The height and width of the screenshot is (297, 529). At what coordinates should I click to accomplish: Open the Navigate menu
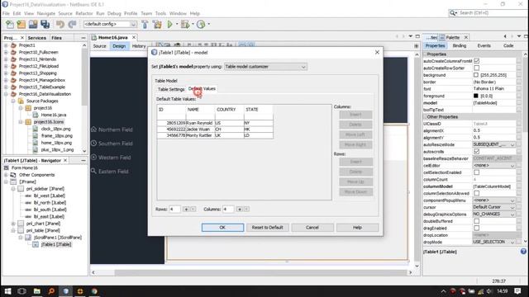(x=46, y=13)
